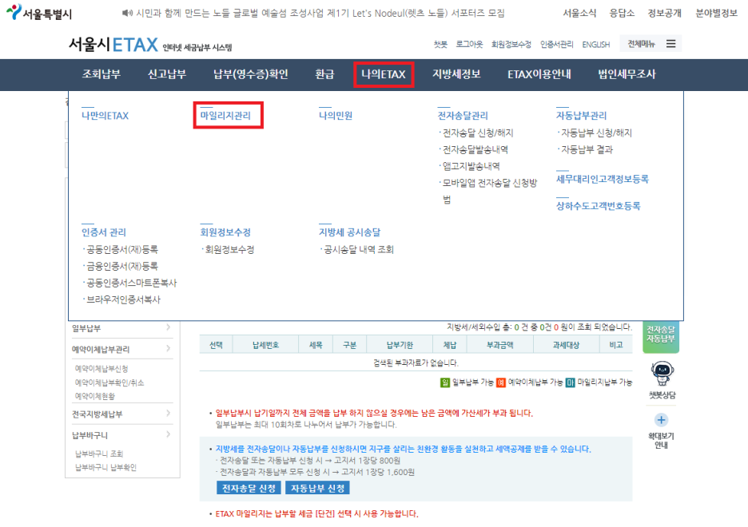Open 브라우저인증서복사 submenu item
748x527 pixels.
click(x=122, y=299)
